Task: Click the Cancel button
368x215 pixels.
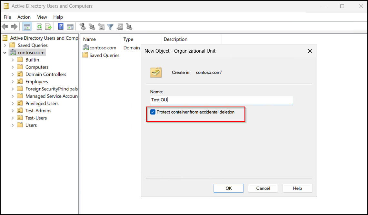Action: [x=263, y=188]
